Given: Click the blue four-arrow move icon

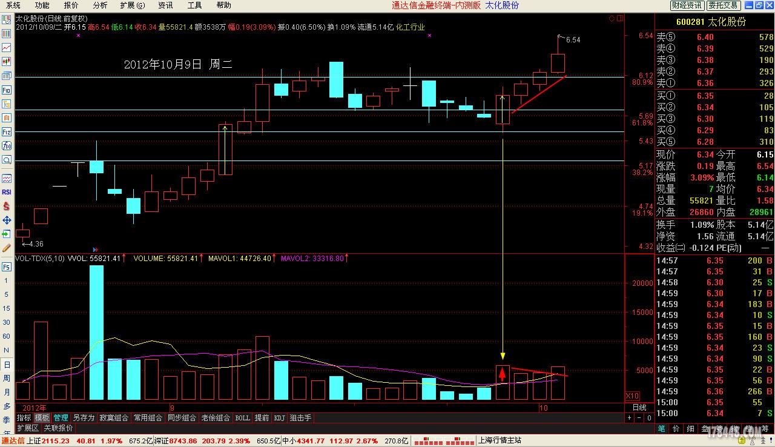Looking at the screenshot, I should pyautogui.click(x=7, y=220).
